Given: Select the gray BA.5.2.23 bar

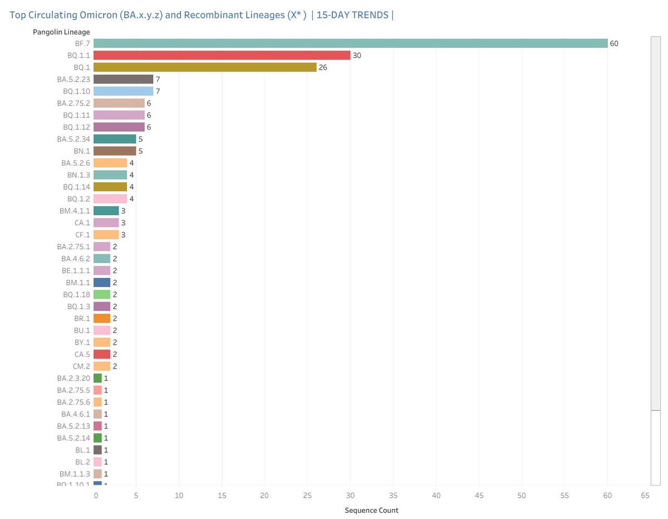Looking at the screenshot, I should pos(124,79).
